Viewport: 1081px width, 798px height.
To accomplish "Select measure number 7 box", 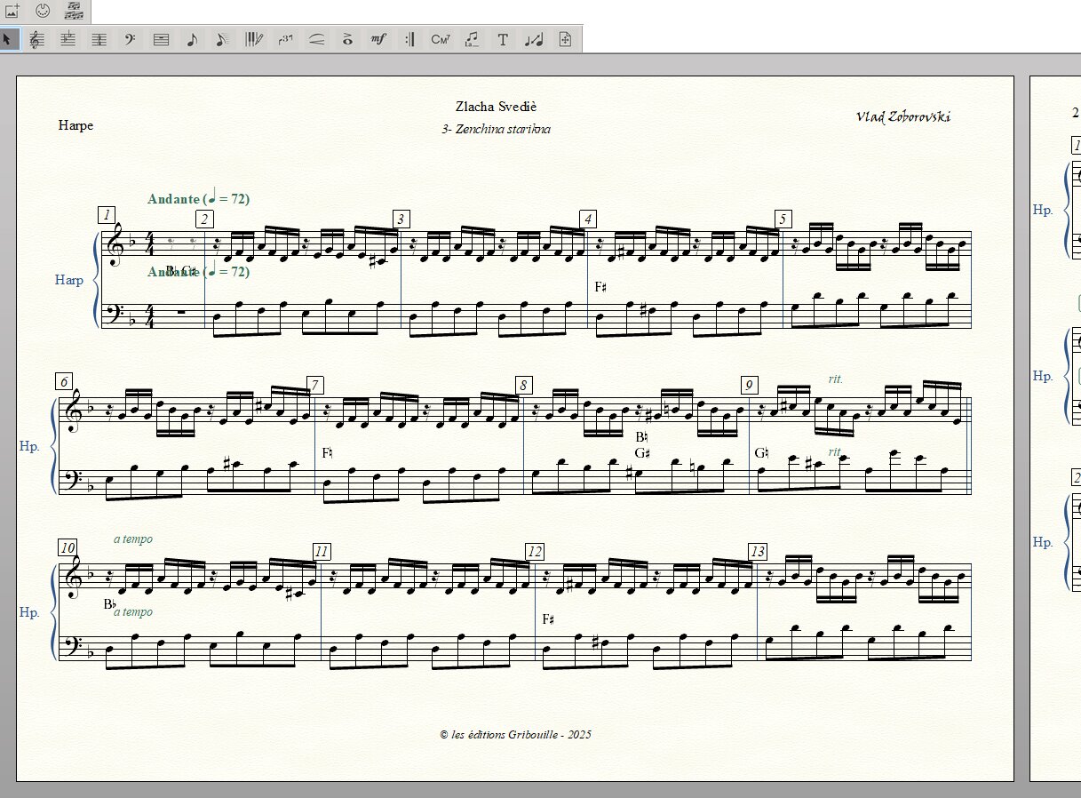I will [314, 385].
